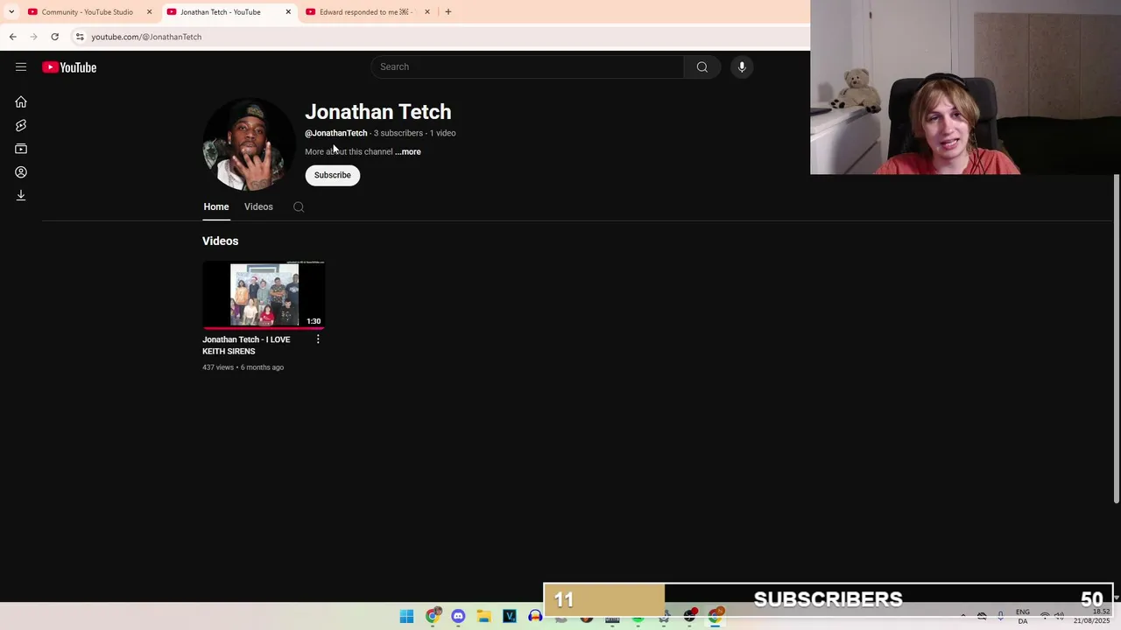
Task: Click the page vertical scrollbar
Action: click(1116, 339)
